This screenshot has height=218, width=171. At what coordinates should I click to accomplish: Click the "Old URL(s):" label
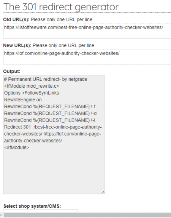pos(16,19)
